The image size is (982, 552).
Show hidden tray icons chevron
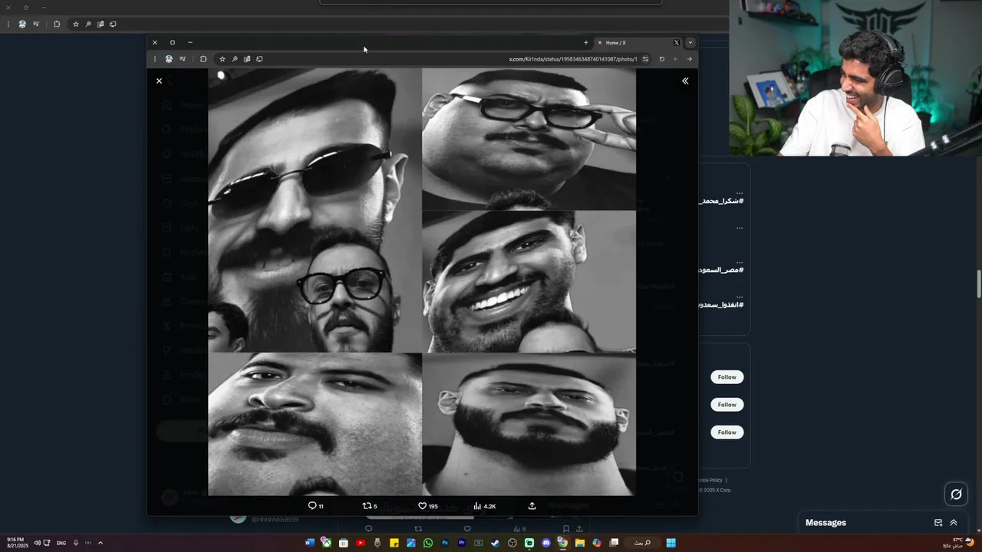coord(100,543)
